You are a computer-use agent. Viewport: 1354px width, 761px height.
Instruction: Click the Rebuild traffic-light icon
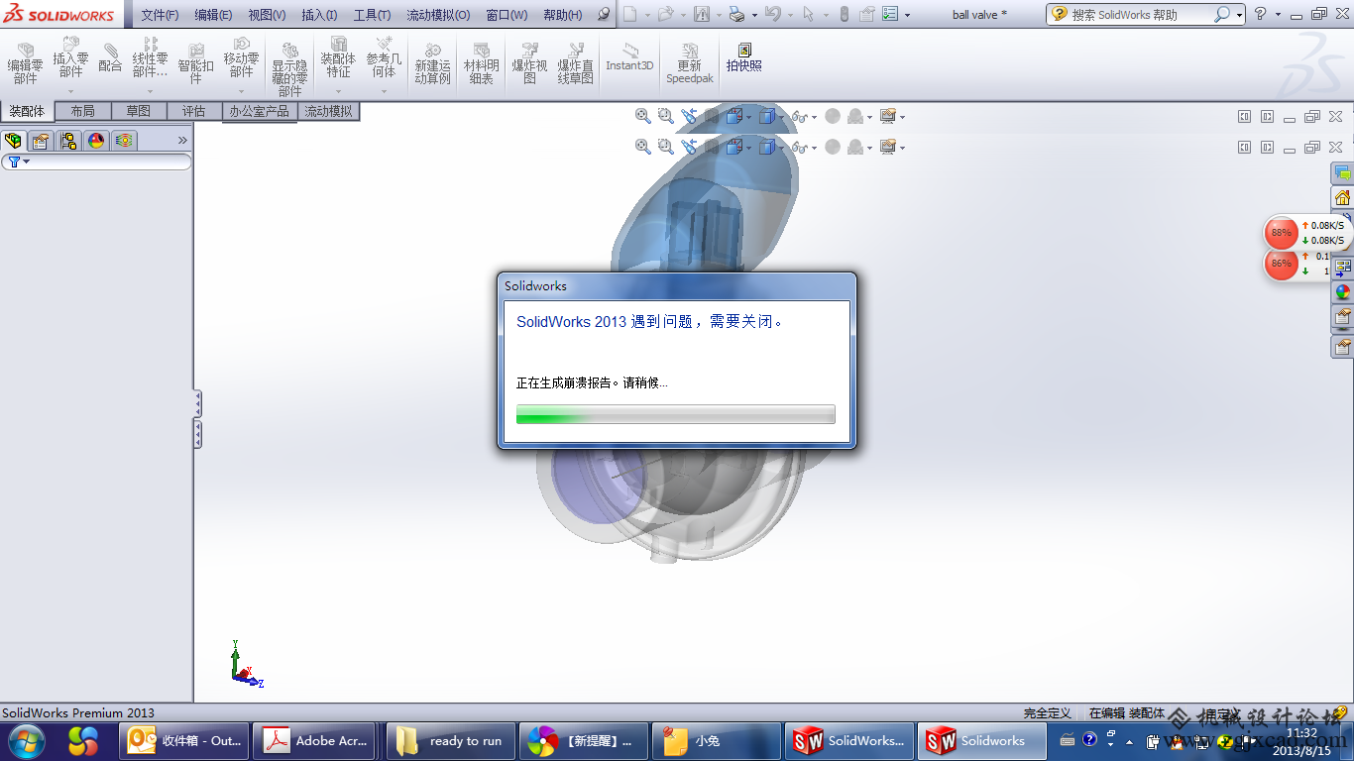coord(845,14)
